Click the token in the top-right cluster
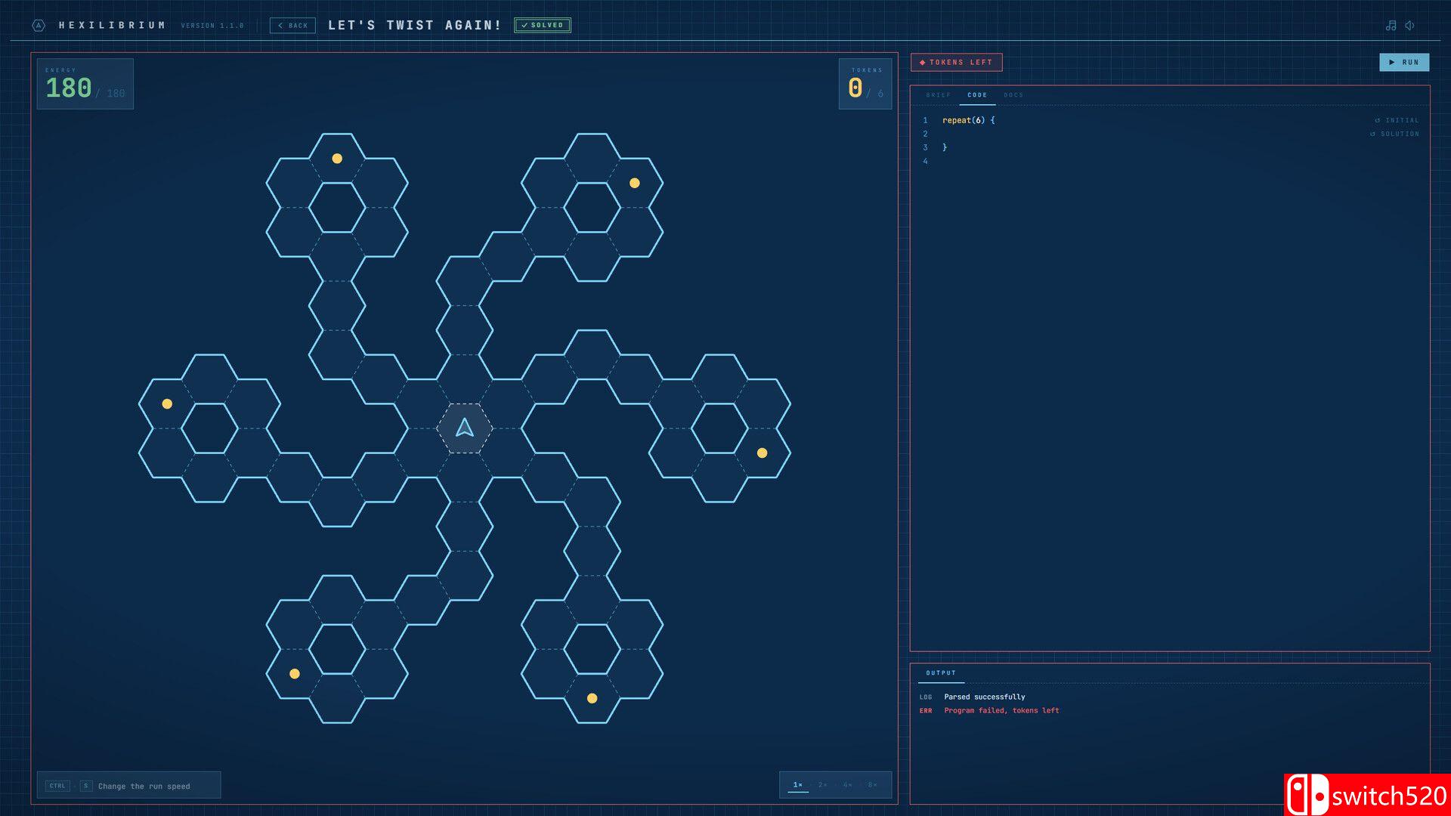Screen dimensions: 1451x816 tap(635, 183)
